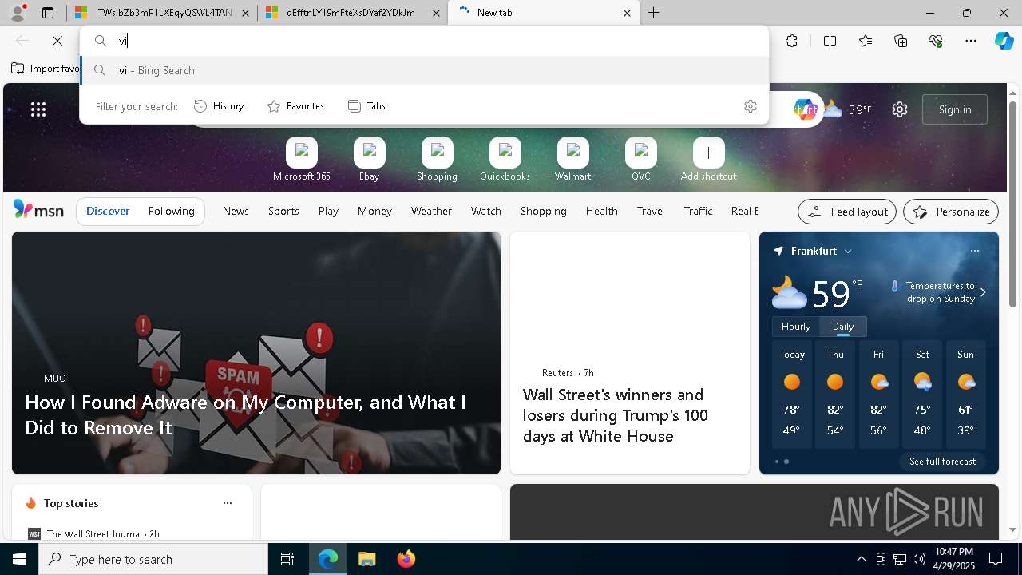Open the News category
Viewport: 1022px width, 575px height.
pos(236,211)
